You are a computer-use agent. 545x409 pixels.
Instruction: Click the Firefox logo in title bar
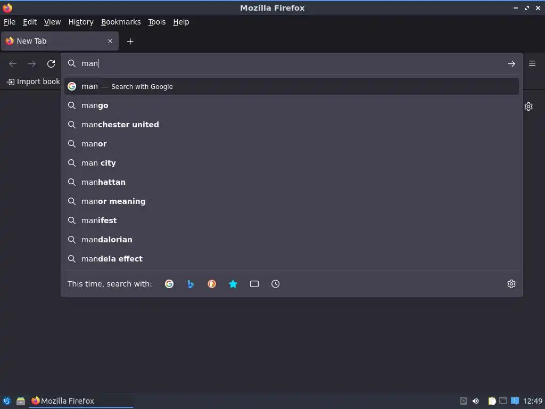click(x=7, y=7)
